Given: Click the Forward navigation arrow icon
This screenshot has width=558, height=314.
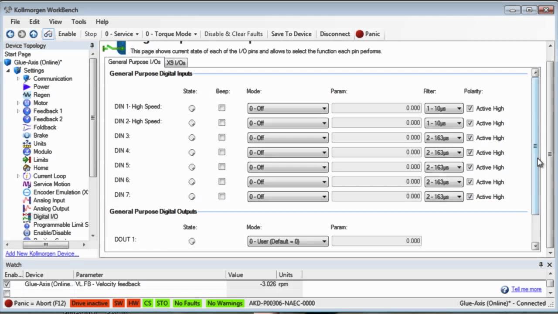Looking at the screenshot, I should pyautogui.click(x=22, y=34).
